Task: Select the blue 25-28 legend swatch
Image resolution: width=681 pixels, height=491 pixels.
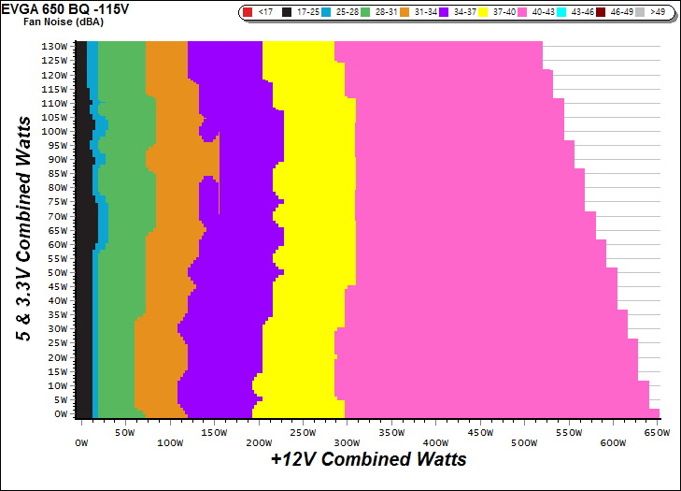Action: (x=328, y=13)
